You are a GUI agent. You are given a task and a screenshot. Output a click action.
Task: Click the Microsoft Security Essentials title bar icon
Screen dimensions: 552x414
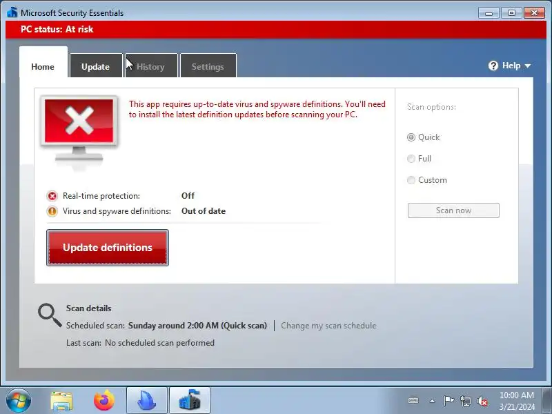(x=12, y=12)
